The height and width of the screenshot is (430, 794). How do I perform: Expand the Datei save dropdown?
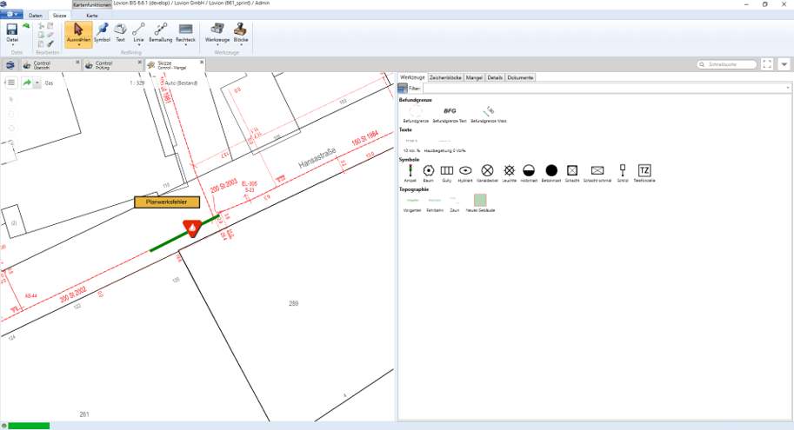pyautogui.click(x=12, y=45)
